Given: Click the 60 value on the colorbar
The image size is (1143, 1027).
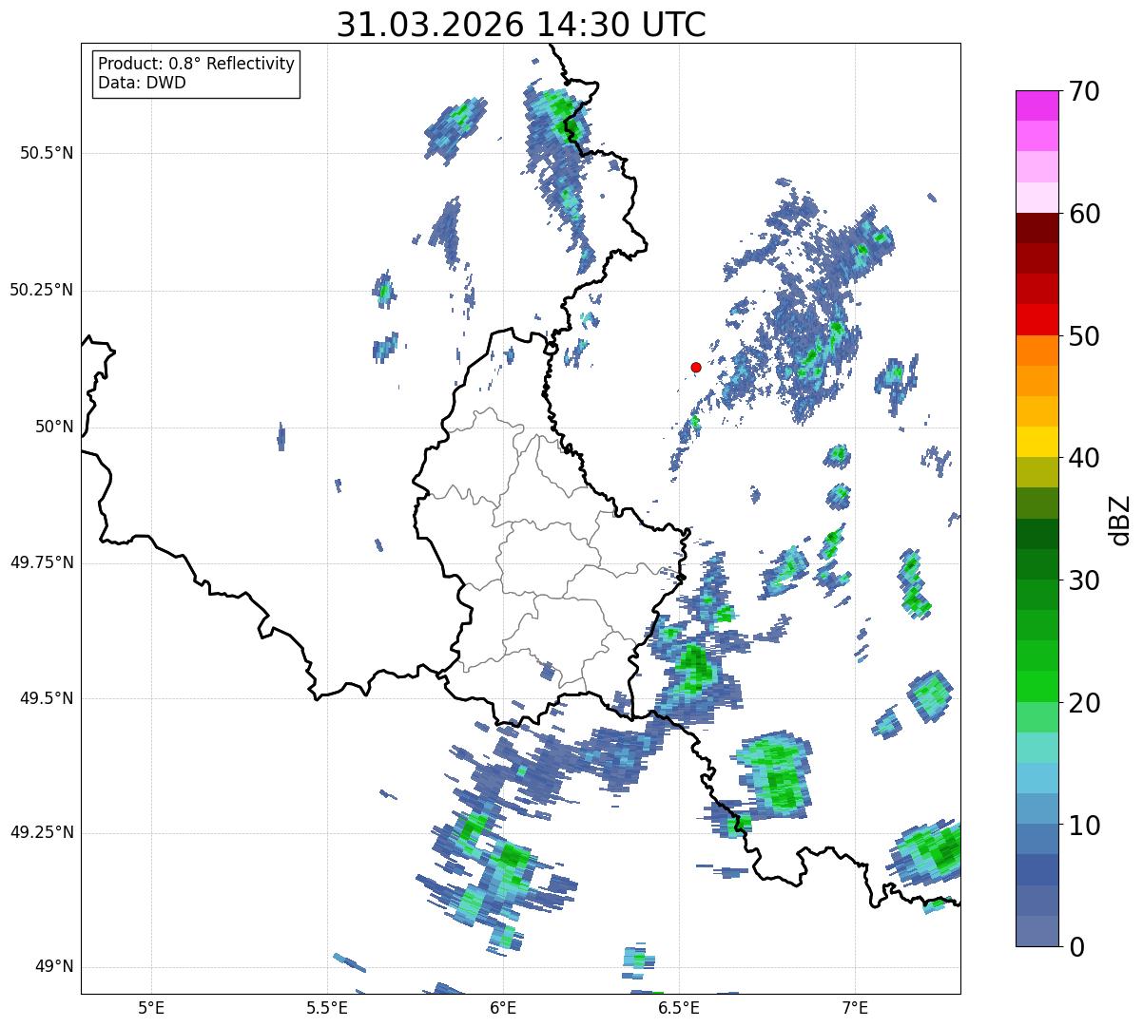Looking at the screenshot, I should tap(1085, 214).
